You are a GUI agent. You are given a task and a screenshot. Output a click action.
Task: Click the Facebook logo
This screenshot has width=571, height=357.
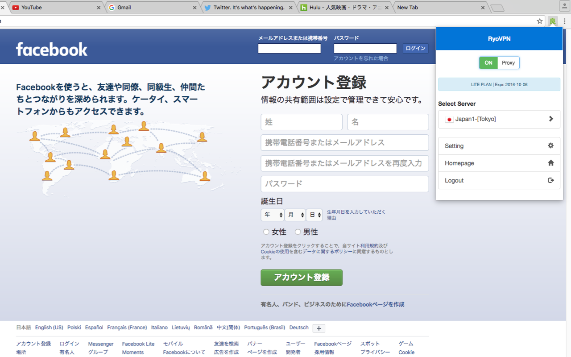tap(51, 49)
